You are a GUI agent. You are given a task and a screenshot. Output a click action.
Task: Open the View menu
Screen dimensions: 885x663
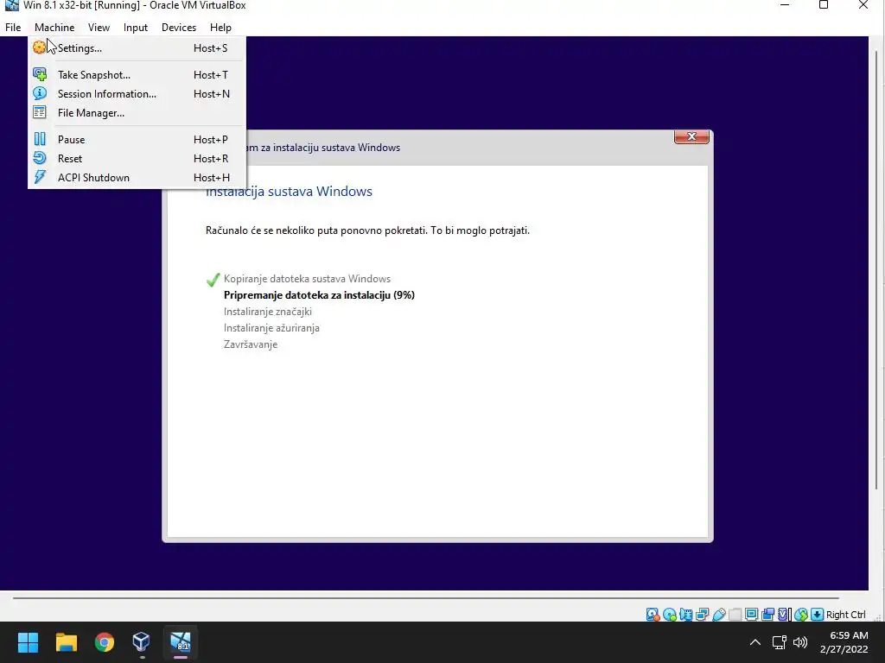point(99,27)
